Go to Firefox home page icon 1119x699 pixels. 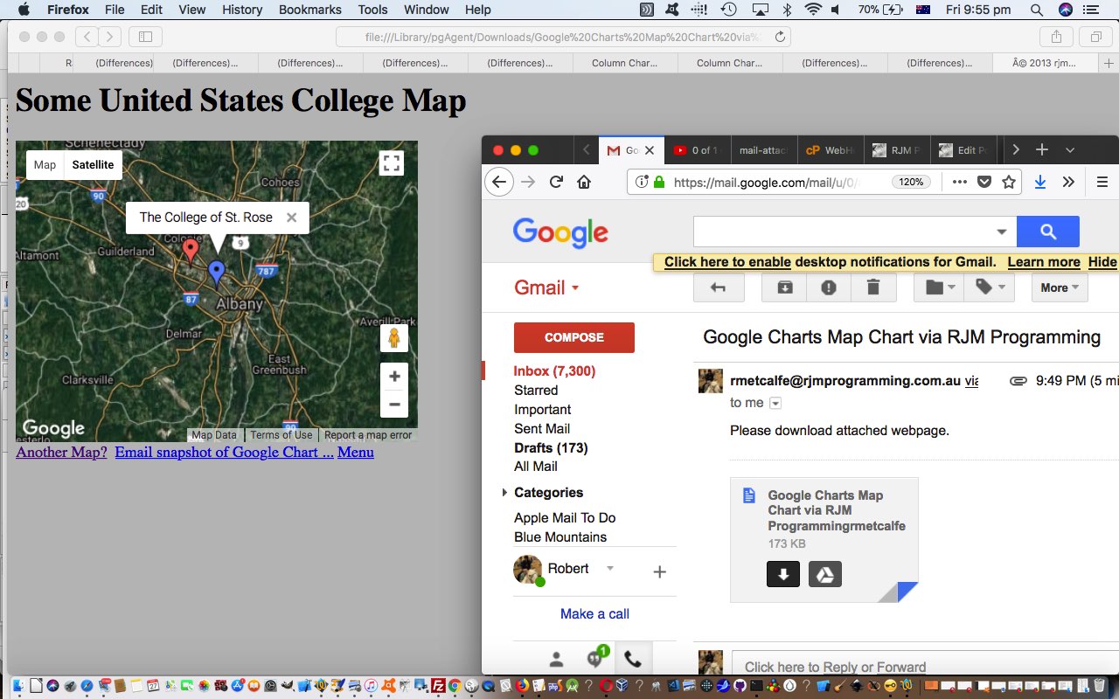pyautogui.click(x=584, y=182)
